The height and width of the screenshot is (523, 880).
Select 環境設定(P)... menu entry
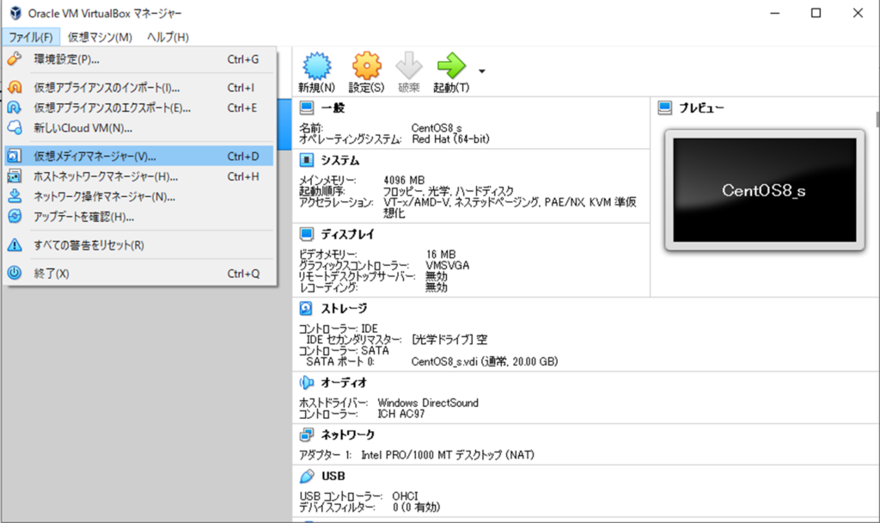tap(67, 59)
